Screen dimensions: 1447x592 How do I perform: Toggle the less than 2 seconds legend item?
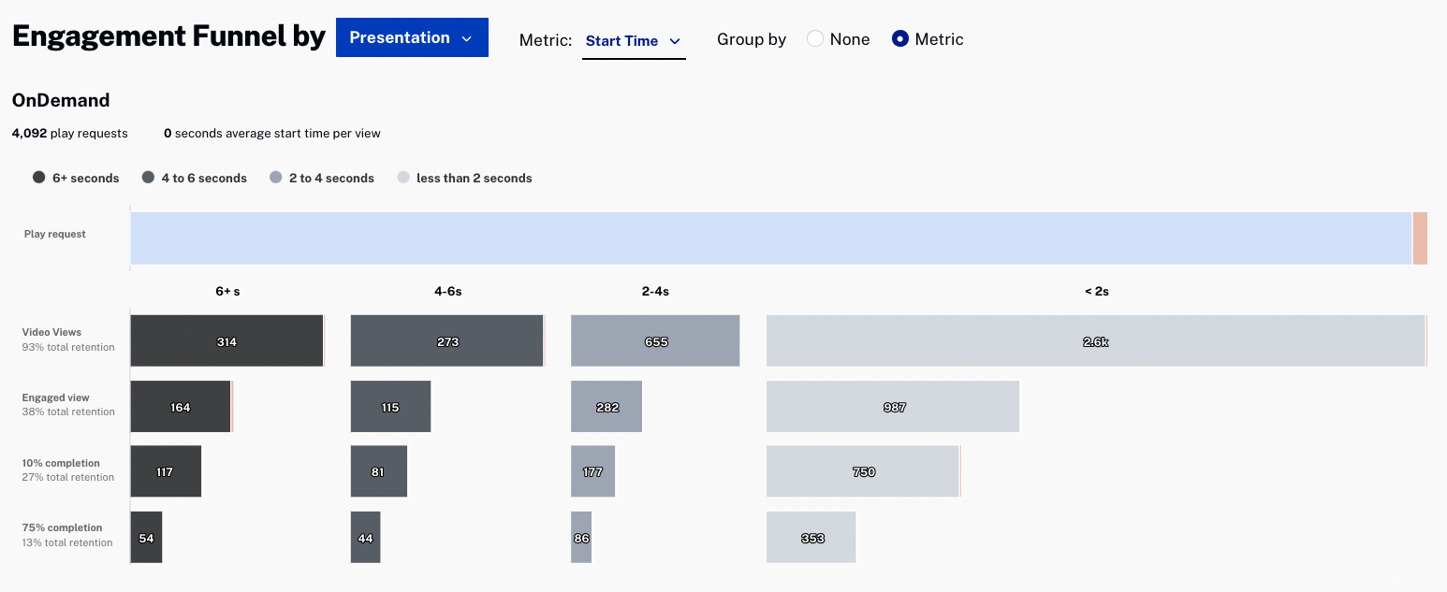tap(465, 178)
